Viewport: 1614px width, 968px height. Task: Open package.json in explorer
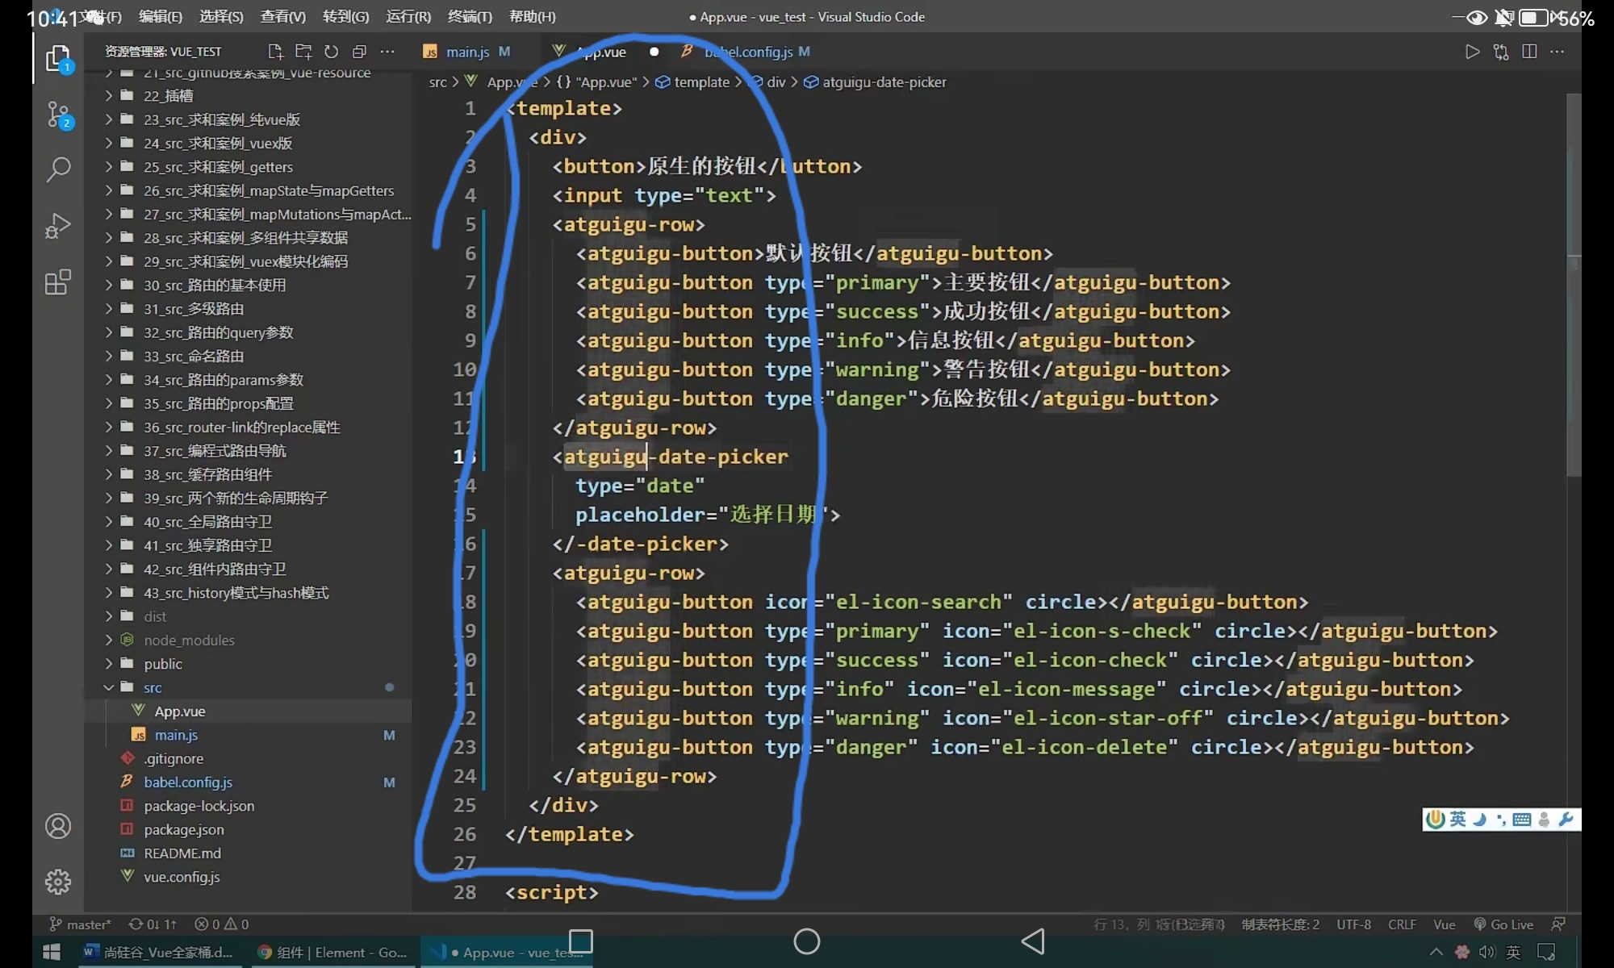tap(184, 829)
